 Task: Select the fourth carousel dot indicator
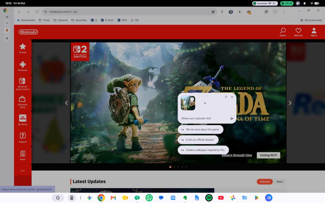tap(182, 167)
